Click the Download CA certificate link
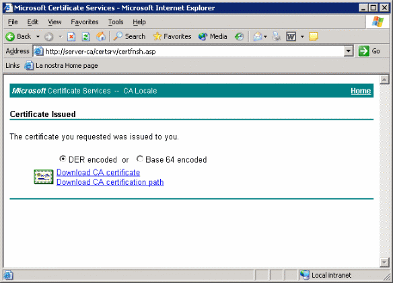 [98, 173]
